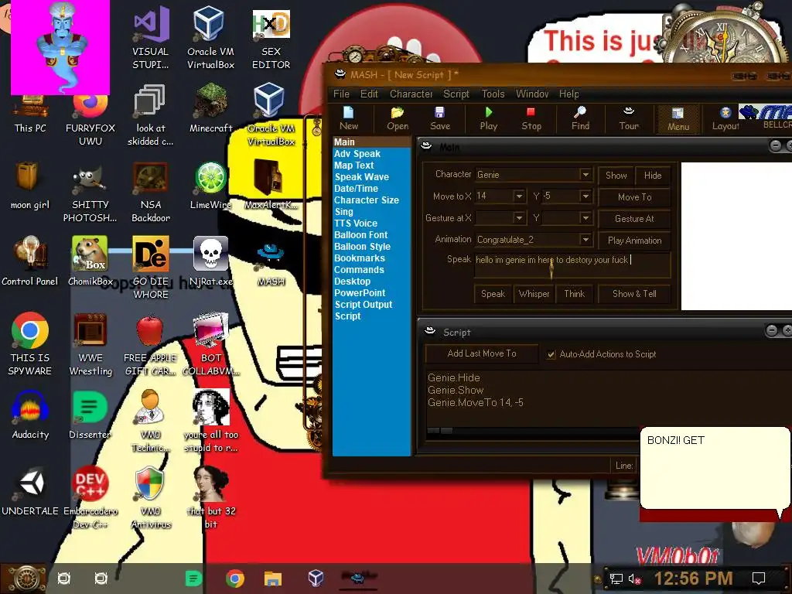Image resolution: width=792 pixels, height=594 pixels.
Task: Open the Script menu in menu bar
Action: pyautogui.click(x=456, y=94)
